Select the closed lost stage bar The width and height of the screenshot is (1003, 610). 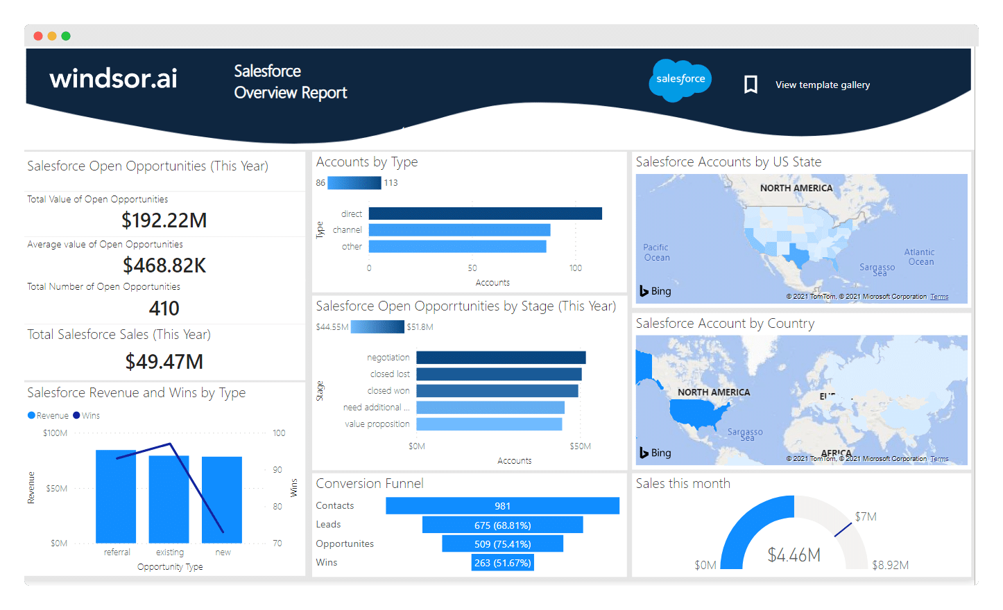click(499, 374)
